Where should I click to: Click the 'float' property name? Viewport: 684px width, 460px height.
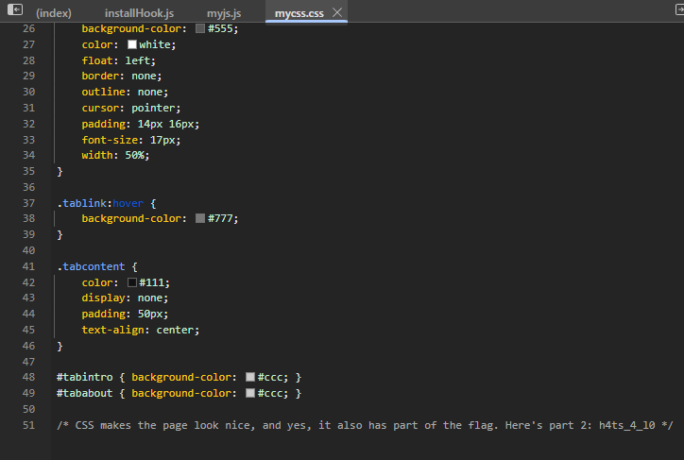pos(97,60)
